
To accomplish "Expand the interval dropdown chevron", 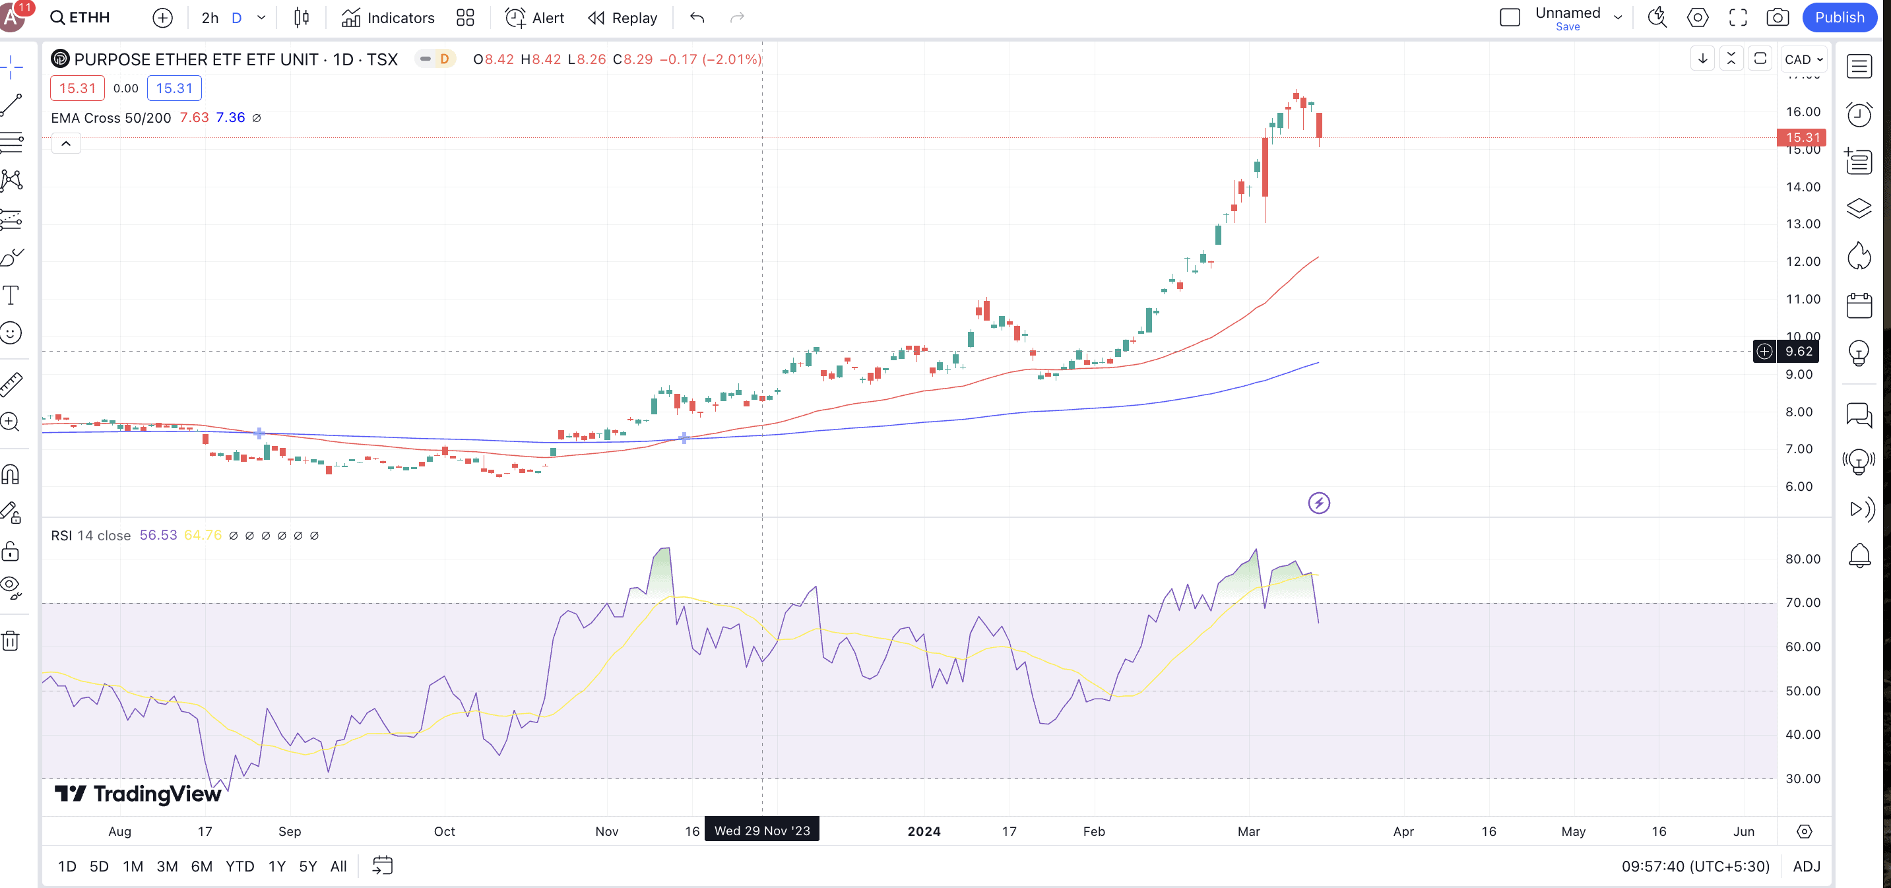I will pos(261,18).
